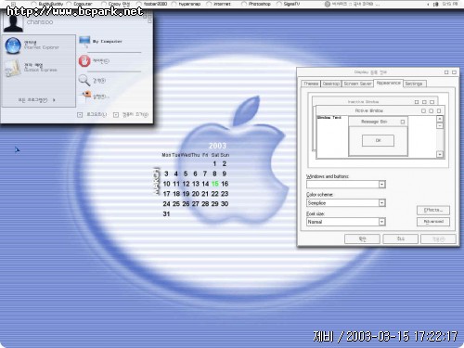Viewport: 464px width, 348px height.
Task: Expand the All Programs arrow
Action: (x=54, y=100)
